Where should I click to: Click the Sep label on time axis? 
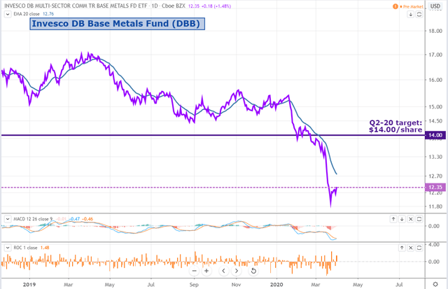click(x=194, y=284)
